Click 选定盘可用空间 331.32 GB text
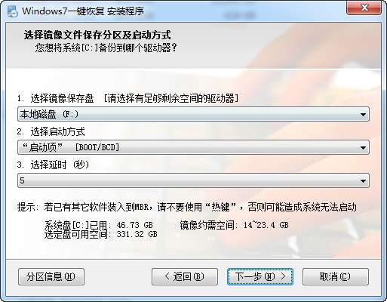Screen dimensions: 387x302 point(101,234)
